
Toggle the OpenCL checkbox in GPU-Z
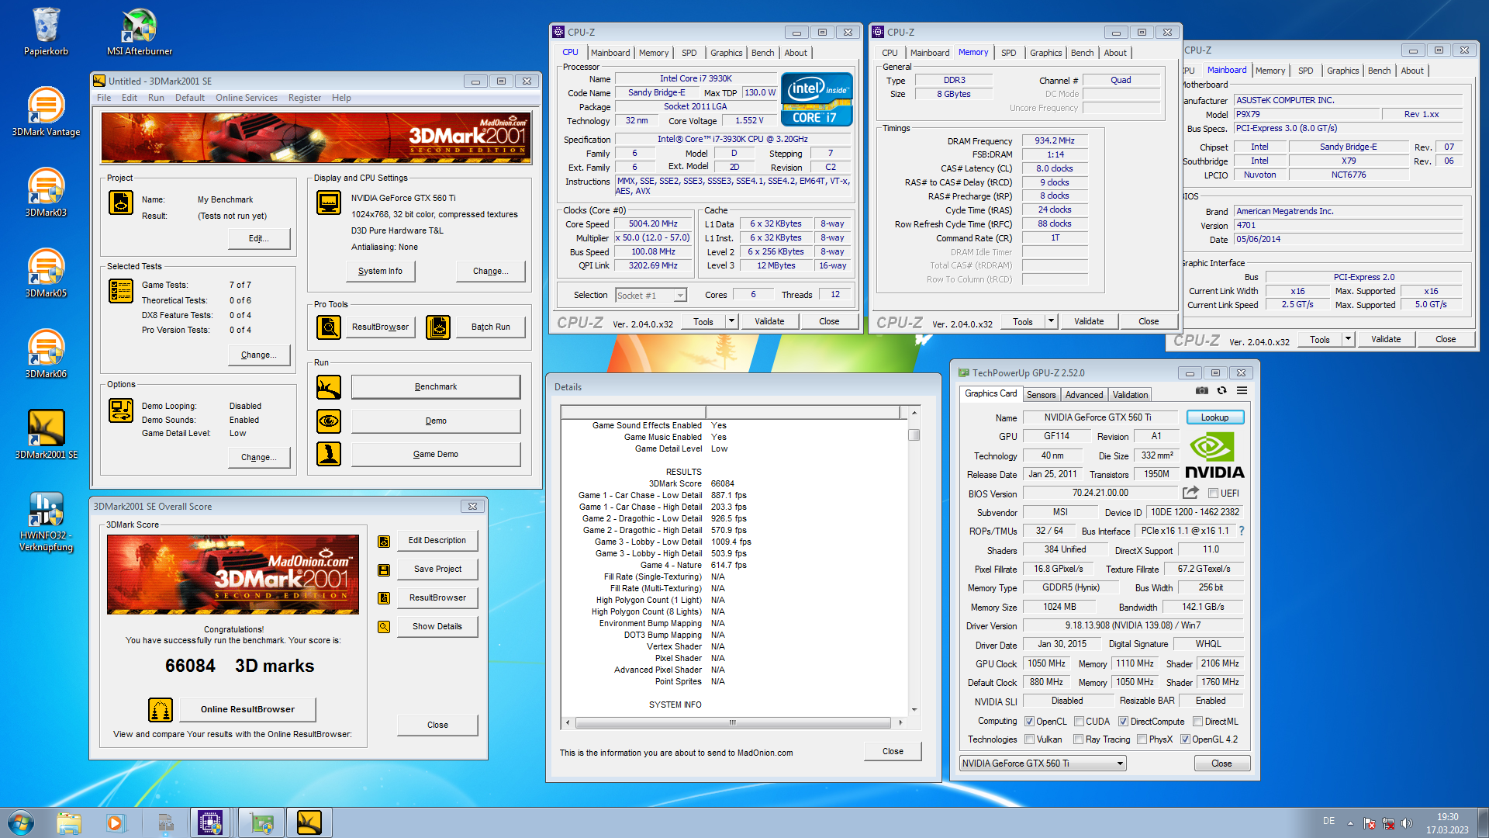(x=1030, y=722)
